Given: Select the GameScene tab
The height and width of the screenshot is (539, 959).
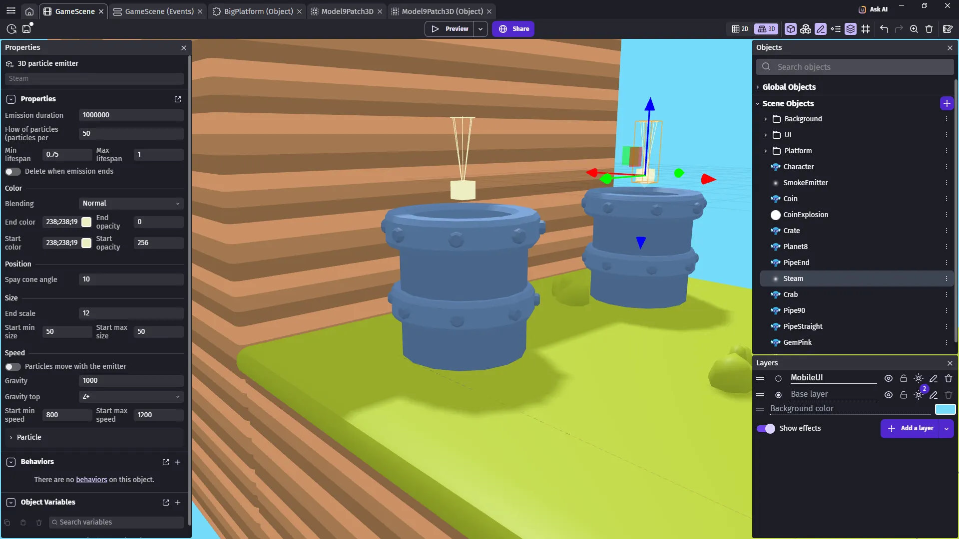Looking at the screenshot, I should pos(74,11).
